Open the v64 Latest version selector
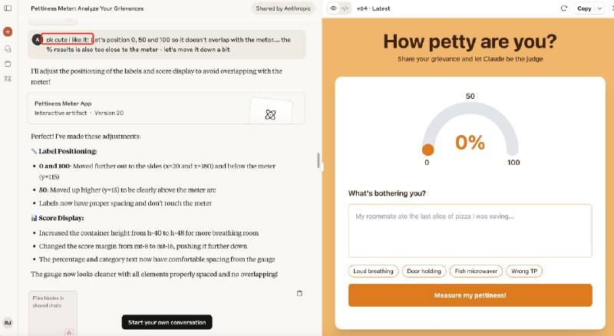The image size is (614, 336). click(375, 8)
